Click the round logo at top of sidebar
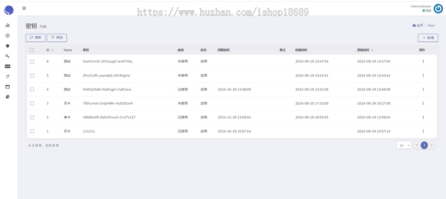Viewport: 446px width, 199px height. [x=9, y=10]
